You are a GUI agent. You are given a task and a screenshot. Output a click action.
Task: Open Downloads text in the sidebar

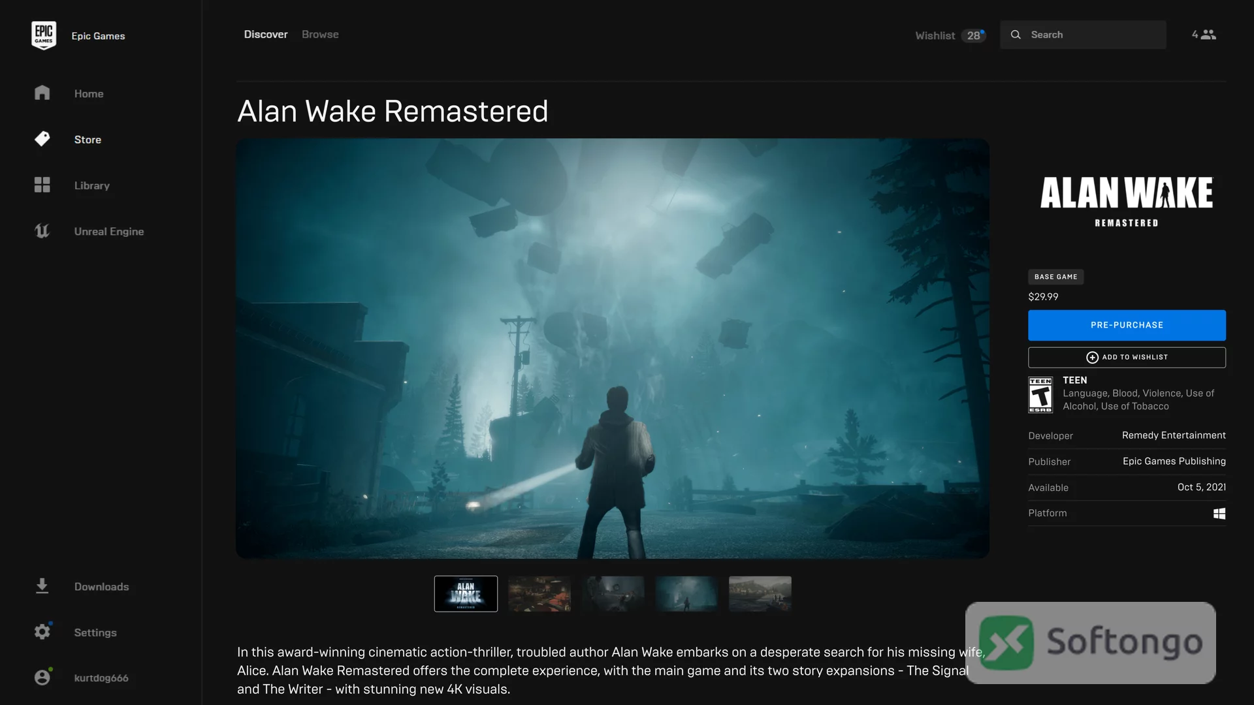pos(102,586)
